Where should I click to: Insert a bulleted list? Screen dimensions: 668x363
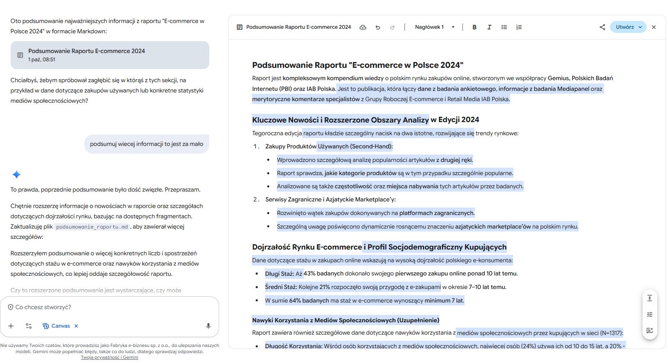(504, 27)
